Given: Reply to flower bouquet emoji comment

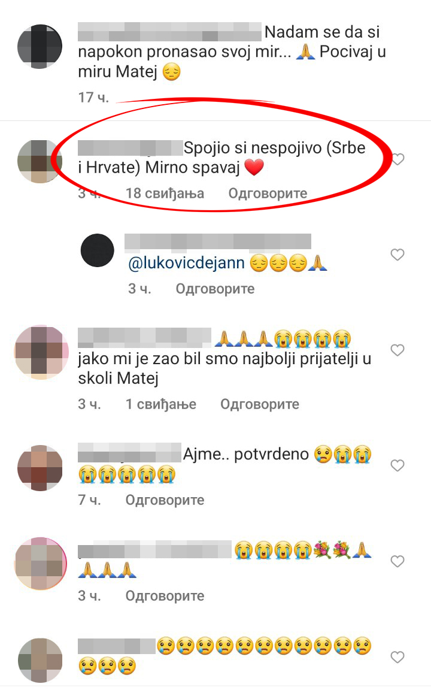Looking at the screenshot, I should [165, 596].
